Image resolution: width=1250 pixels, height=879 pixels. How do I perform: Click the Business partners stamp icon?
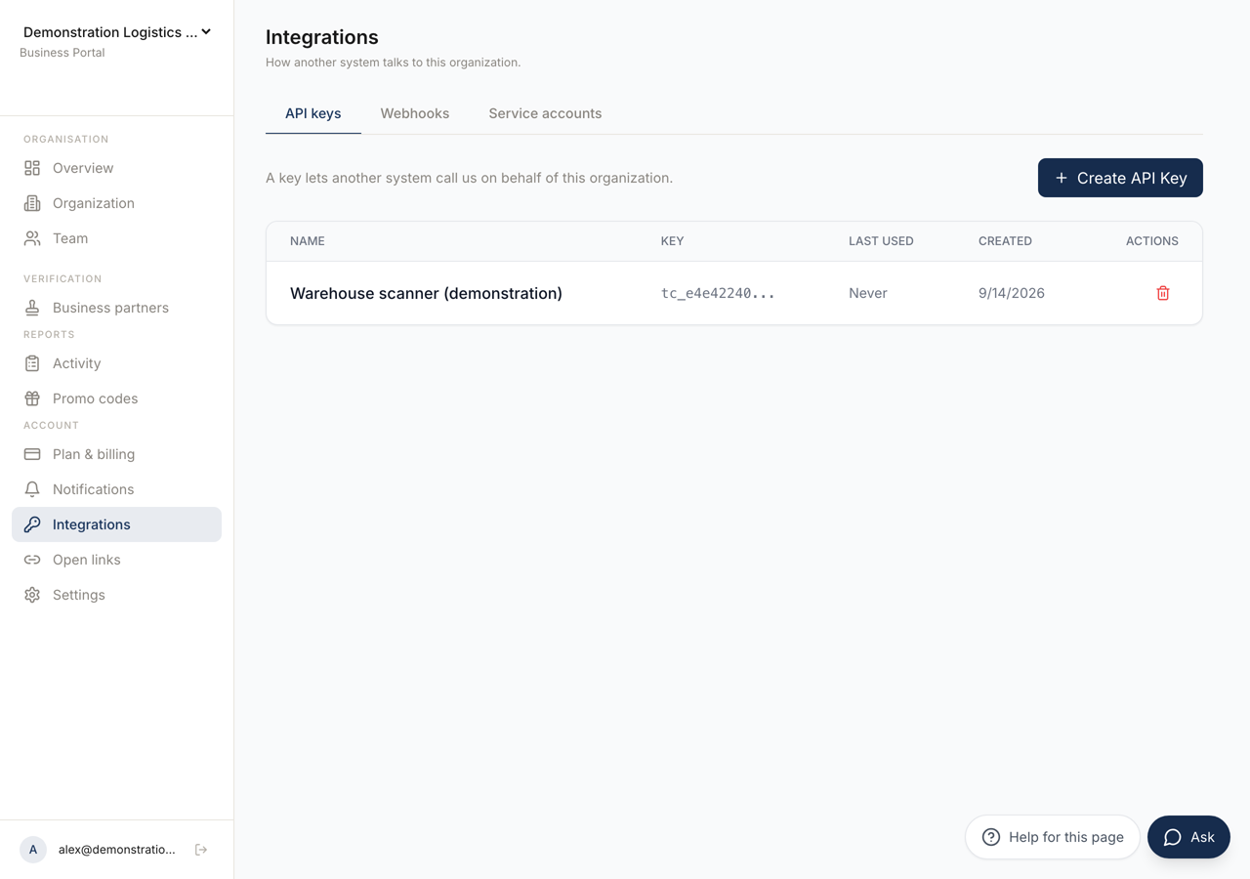pos(32,308)
